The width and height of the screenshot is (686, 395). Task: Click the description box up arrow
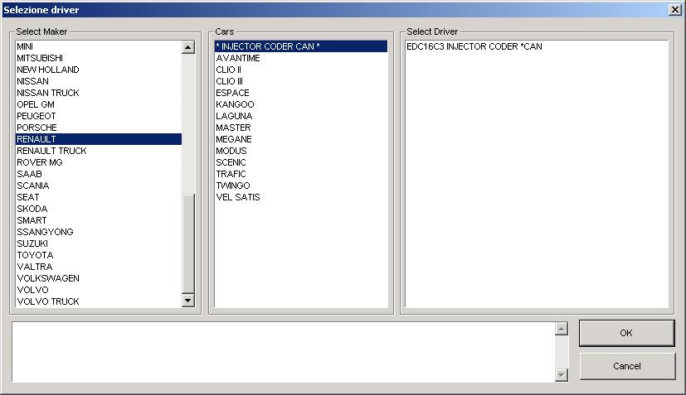click(562, 329)
